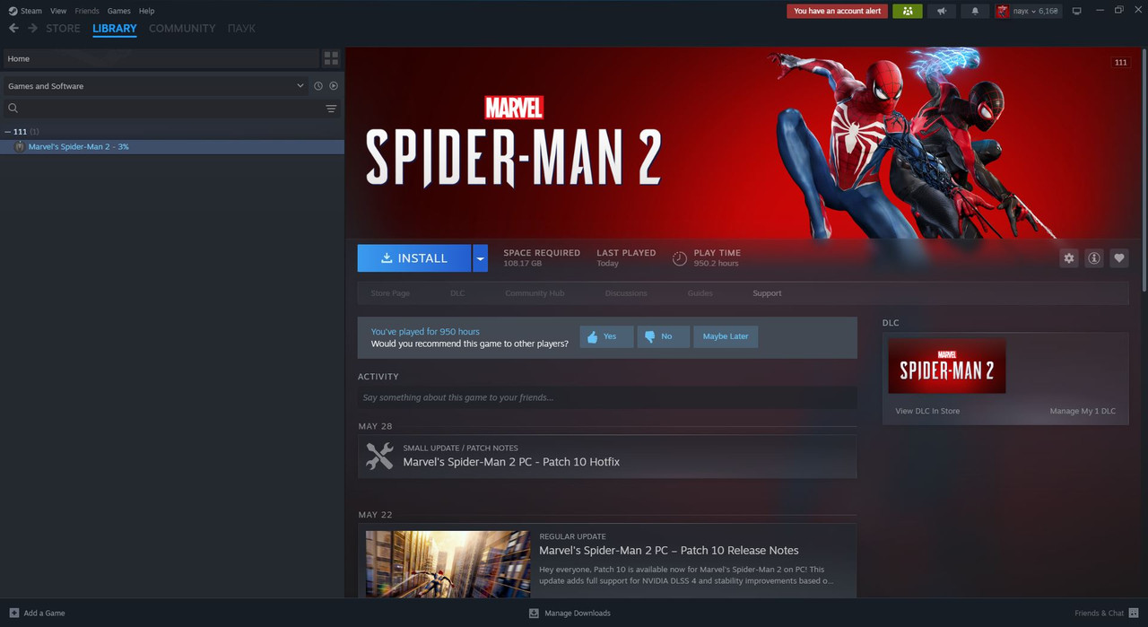Image resolution: width=1148 pixels, height=627 pixels.
Task: Open the Community Hub link
Action: pos(535,293)
